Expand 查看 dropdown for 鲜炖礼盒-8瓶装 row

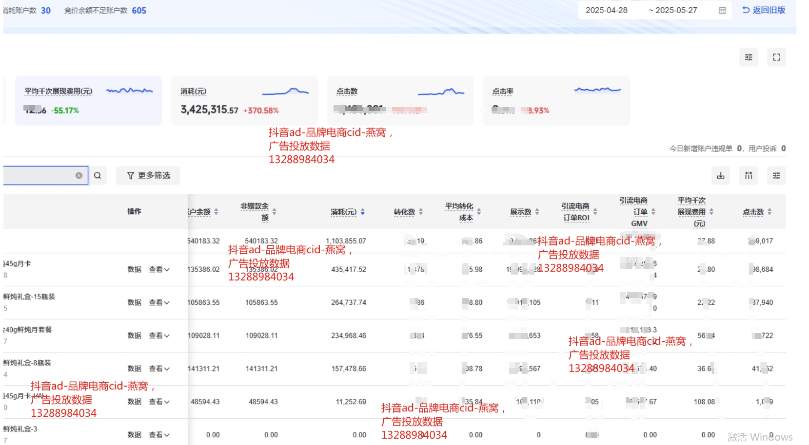[159, 369]
